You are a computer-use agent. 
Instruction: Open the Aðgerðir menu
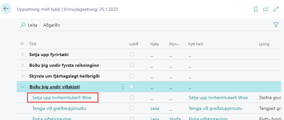[x=51, y=25]
